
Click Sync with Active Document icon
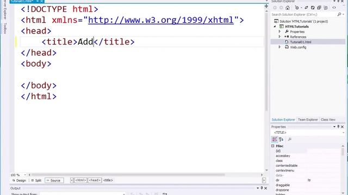(x=306, y=8)
